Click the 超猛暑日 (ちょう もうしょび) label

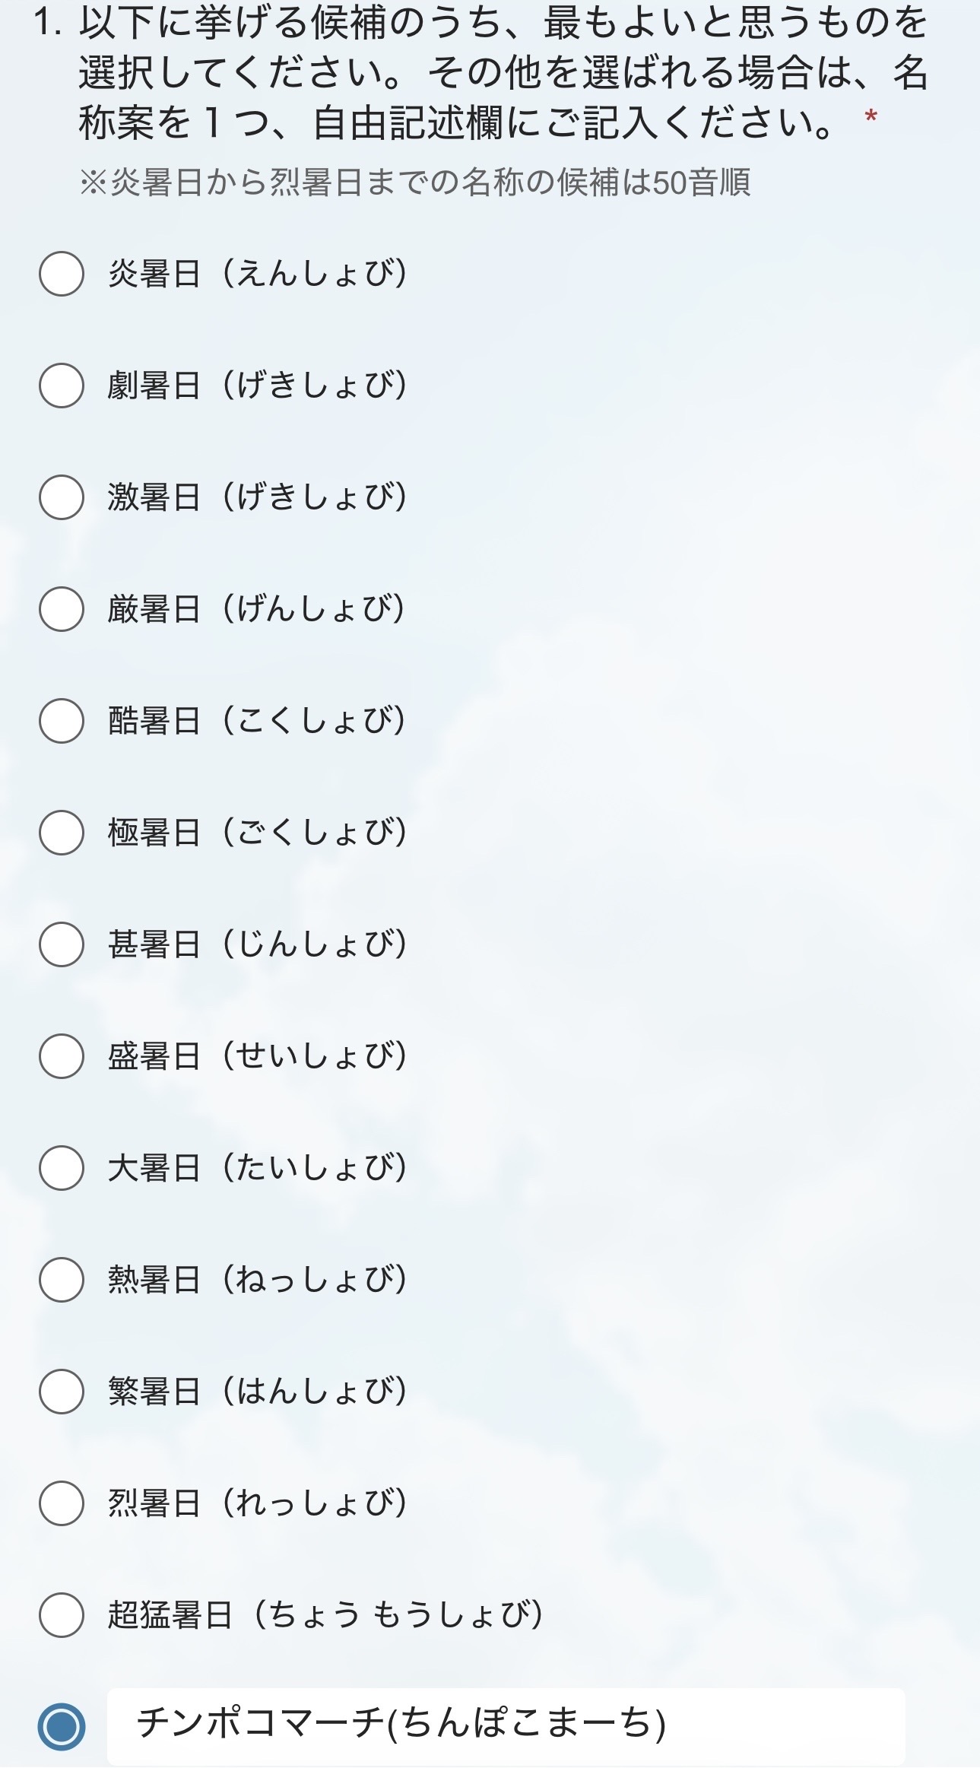point(325,1615)
